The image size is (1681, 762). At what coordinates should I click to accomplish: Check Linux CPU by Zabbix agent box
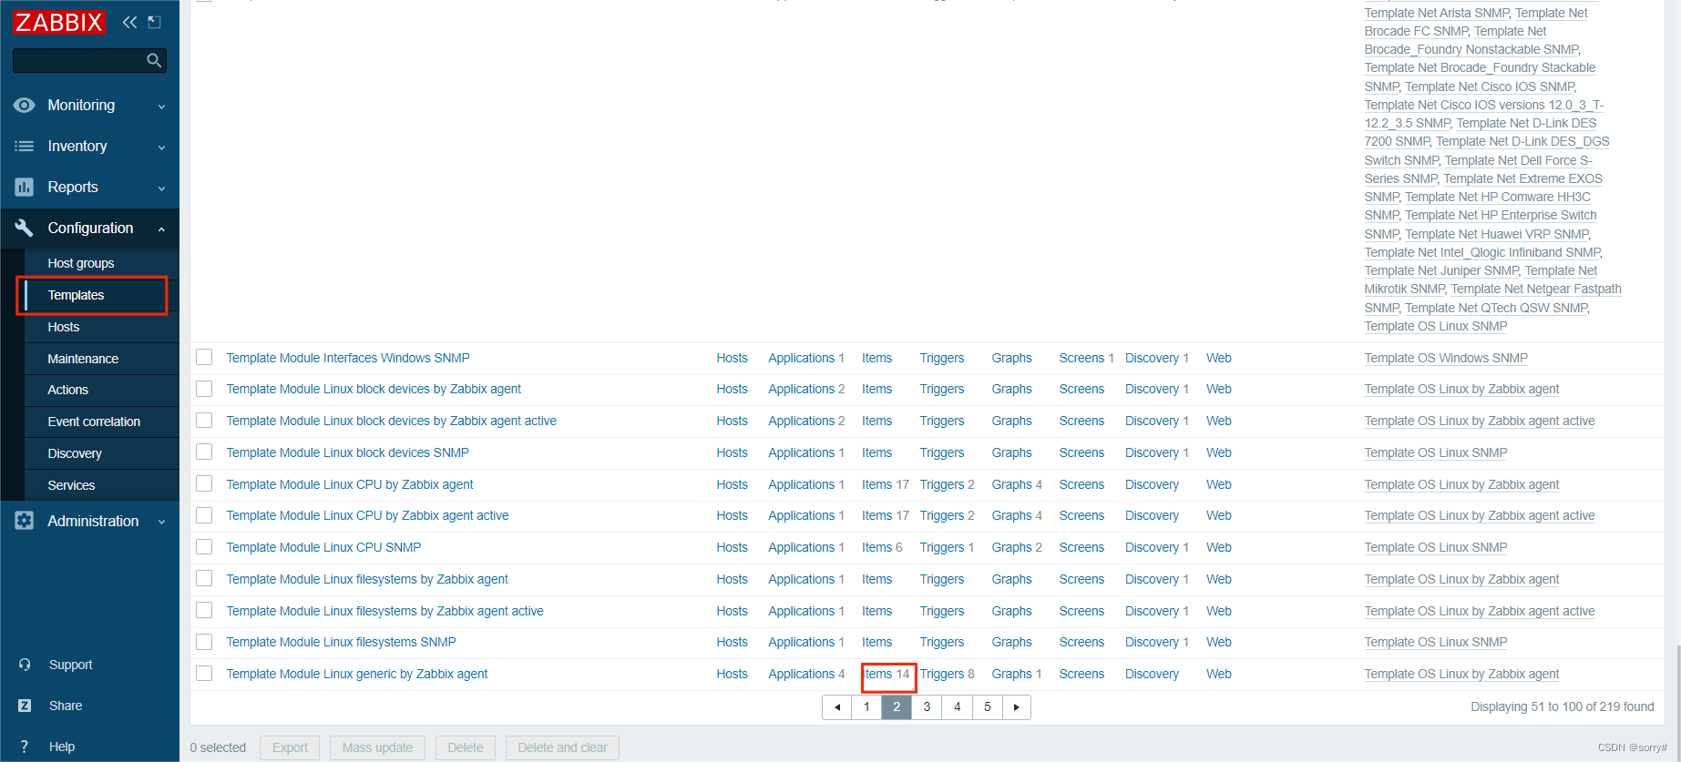[204, 483]
